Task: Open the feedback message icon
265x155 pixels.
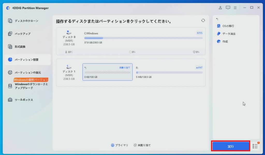Action: click(x=228, y=8)
